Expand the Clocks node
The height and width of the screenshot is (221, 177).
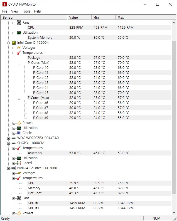tap(14, 133)
